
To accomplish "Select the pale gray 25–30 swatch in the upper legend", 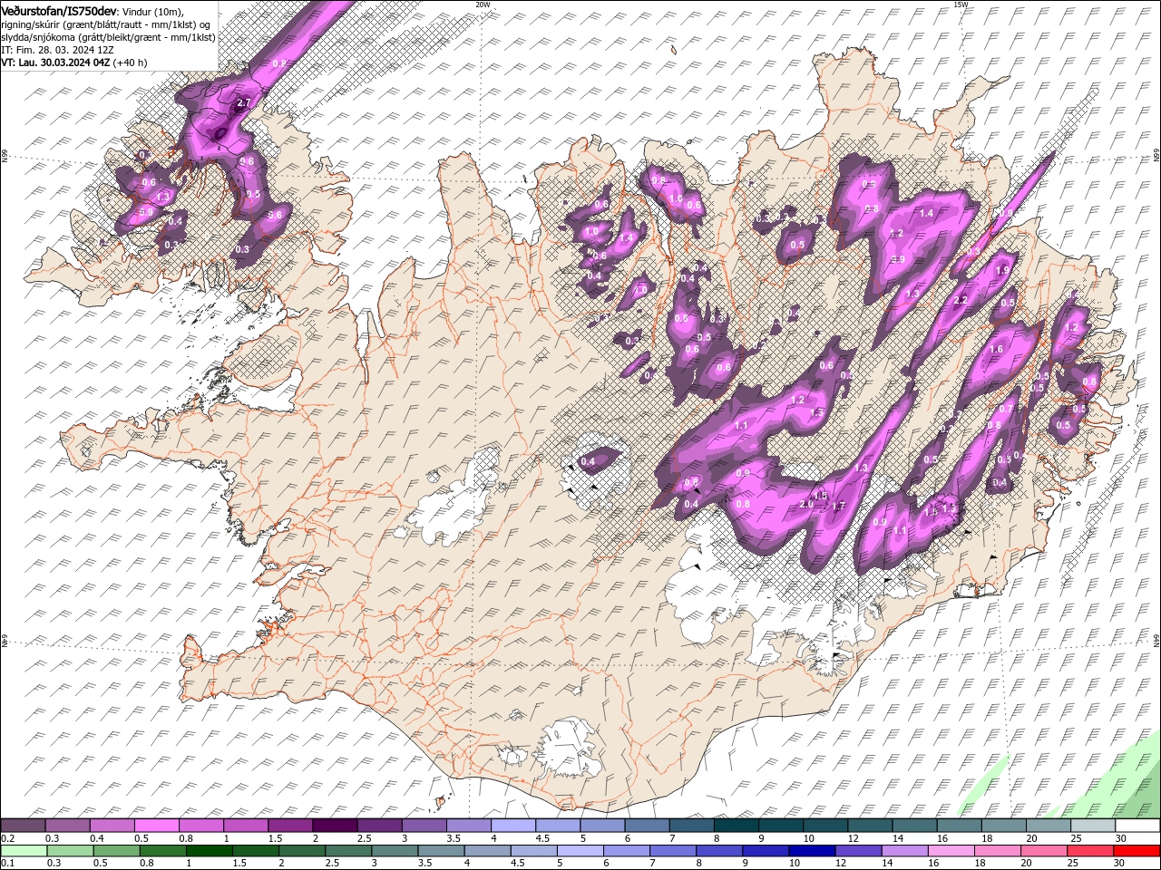I will pyautogui.click(x=1092, y=826).
